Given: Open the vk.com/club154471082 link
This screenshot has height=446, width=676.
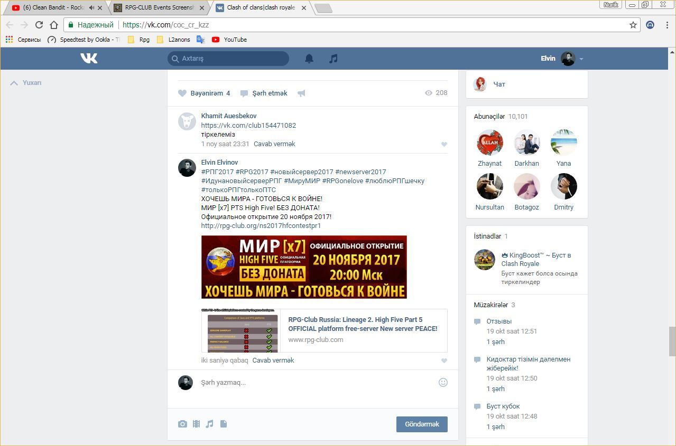Looking at the screenshot, I should pyautogui.click(x=248, y=126).
